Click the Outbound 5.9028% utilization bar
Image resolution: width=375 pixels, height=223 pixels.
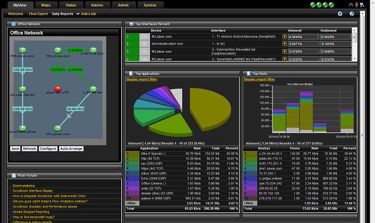click(335, 37)
